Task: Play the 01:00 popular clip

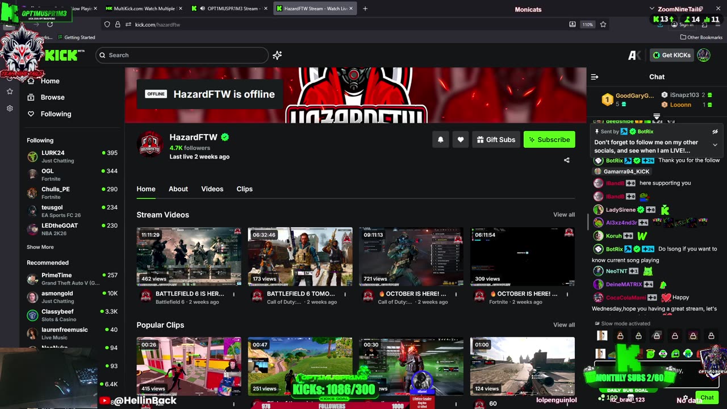Action: pyautogui.click(x=523, y=366)
